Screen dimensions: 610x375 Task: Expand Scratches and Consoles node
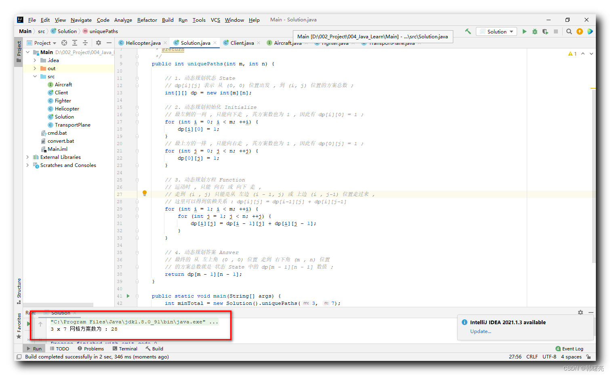[x=27, y=165]
